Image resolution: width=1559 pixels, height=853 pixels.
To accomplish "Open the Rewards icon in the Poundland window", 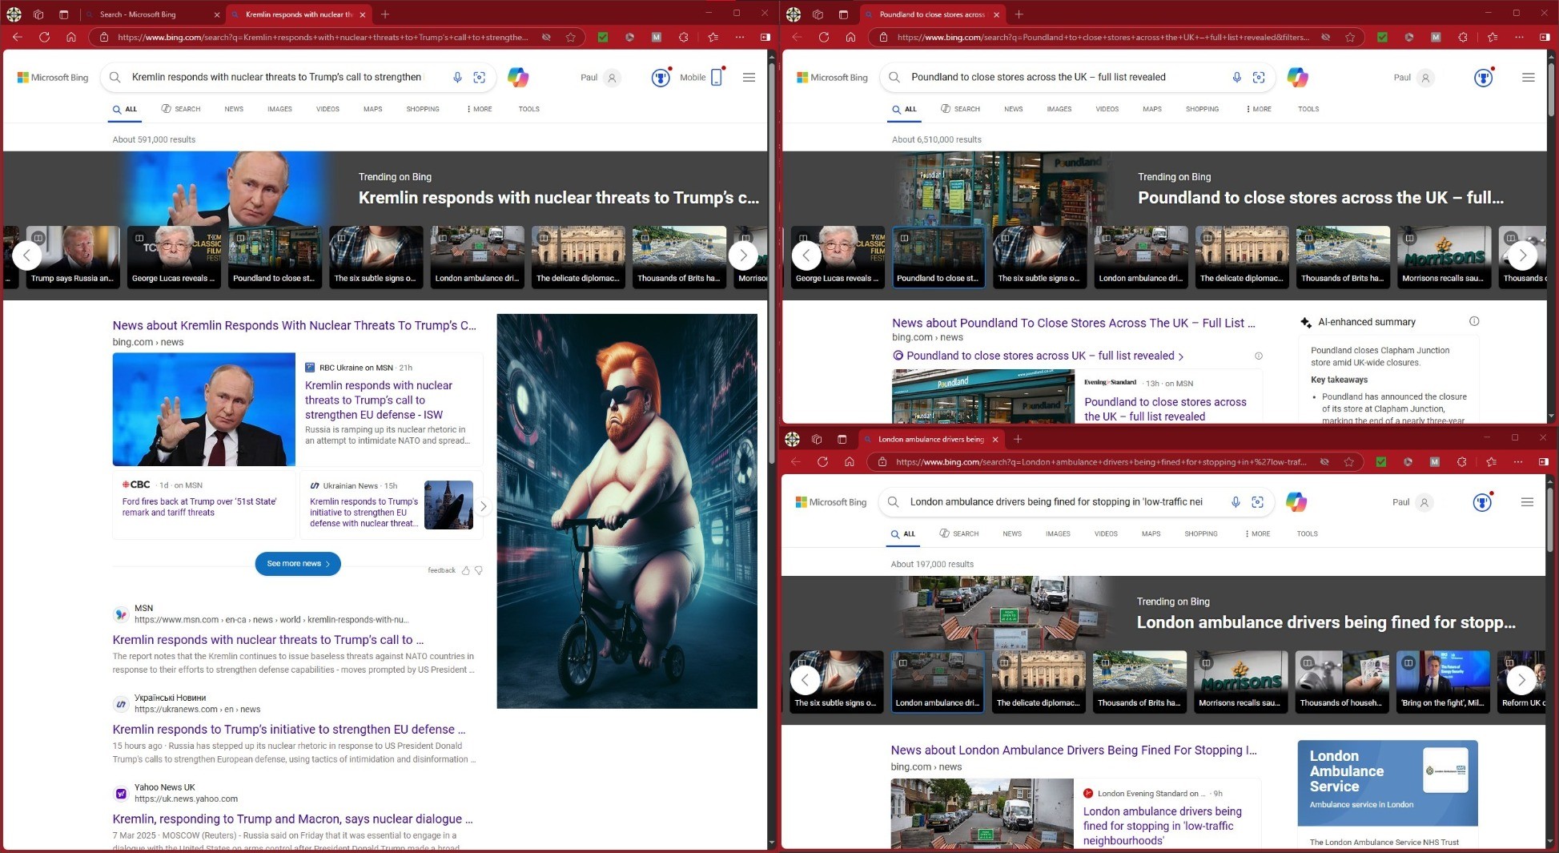I will click(x=1483, y=78).
